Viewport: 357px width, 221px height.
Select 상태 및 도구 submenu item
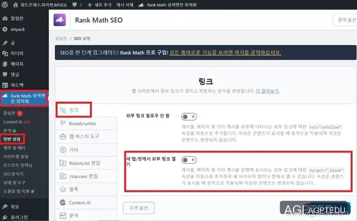point(14,182)
